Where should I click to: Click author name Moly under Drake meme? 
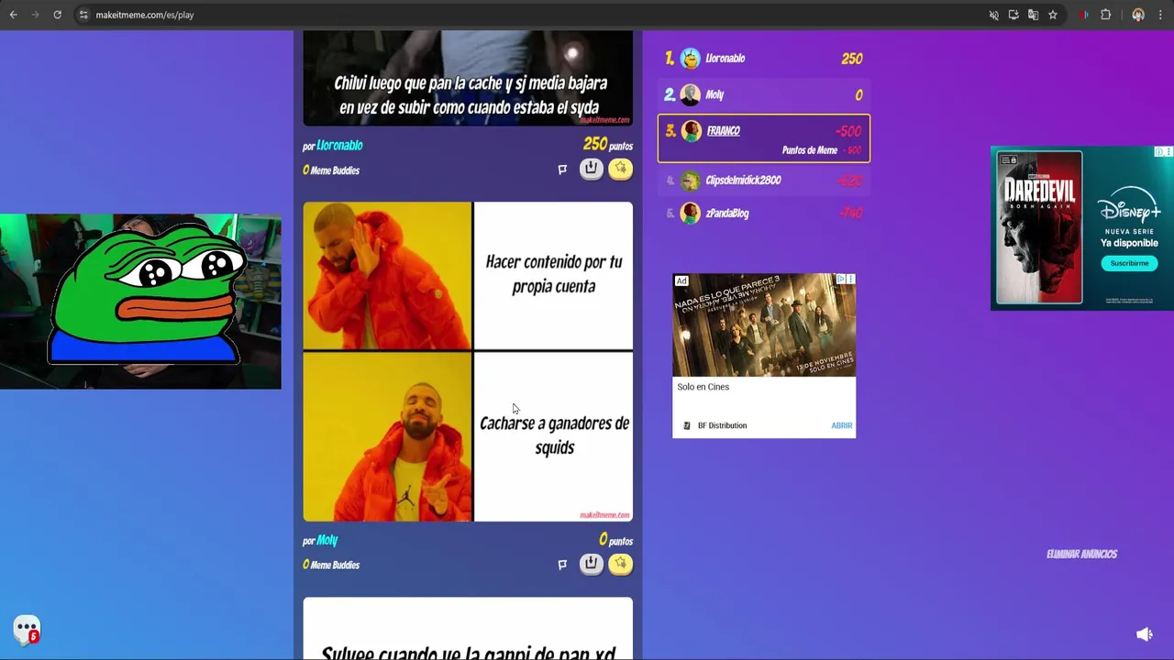[327, 540]
